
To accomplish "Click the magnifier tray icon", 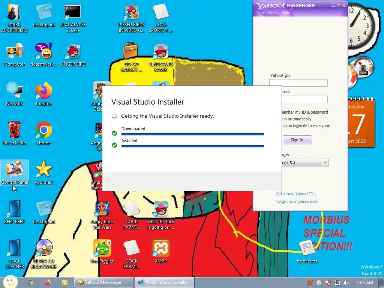I will click(x=310, y=283).
